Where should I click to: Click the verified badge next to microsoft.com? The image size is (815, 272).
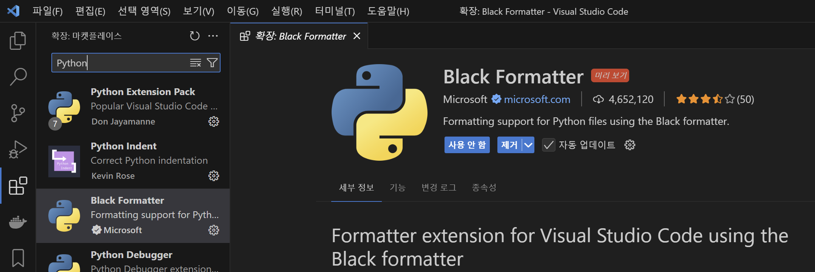pyautogui.click(x=496, y=99)
